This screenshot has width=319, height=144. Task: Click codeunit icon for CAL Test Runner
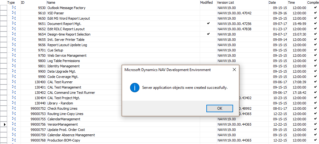tap(14, 82)
